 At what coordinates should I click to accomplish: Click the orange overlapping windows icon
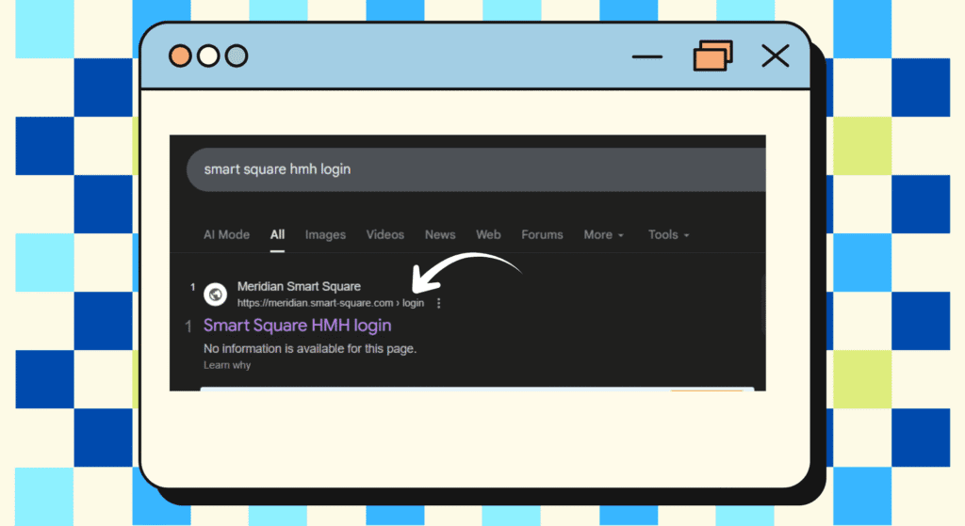coord(712,56)
